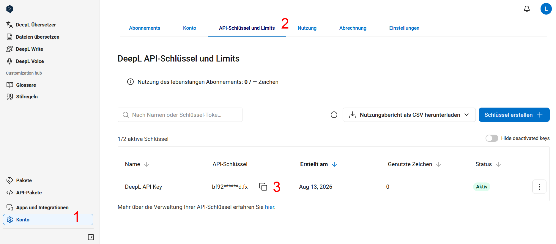The width and height of the screenshot is (556, 244).
Task: Click the '1/2 aktive Schlüssel' count text
Action: pyautogui.click(x=143, y=139)
